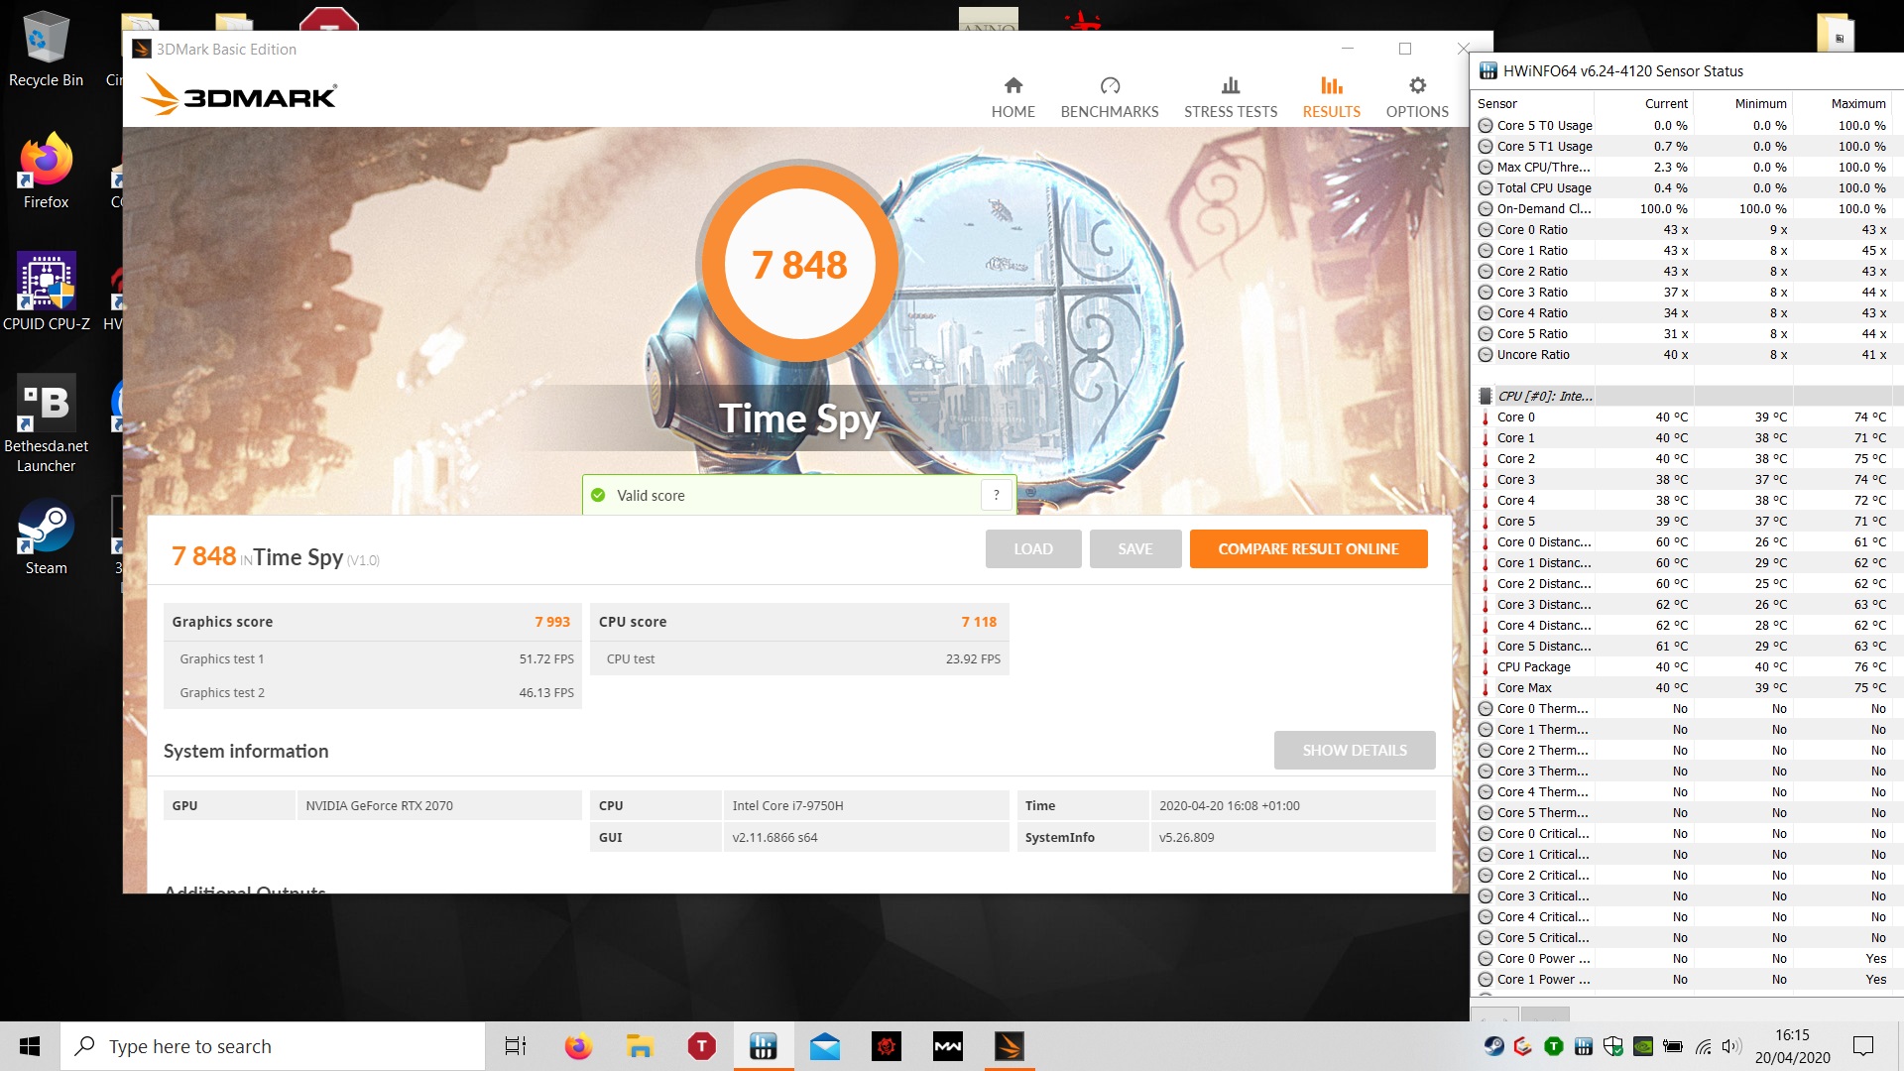Click the green Valid score check icon
This screenshot has height=1071, width=1904.
click(x=598, y=495)
